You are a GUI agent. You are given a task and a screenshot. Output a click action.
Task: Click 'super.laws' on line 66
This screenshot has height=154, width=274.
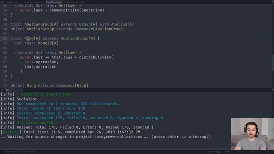[31, 57]
